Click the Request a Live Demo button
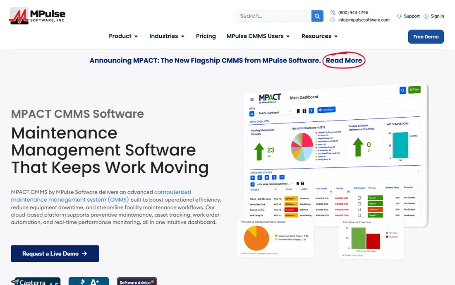Viewport: 455px width, 285px height. click(55, 254)
